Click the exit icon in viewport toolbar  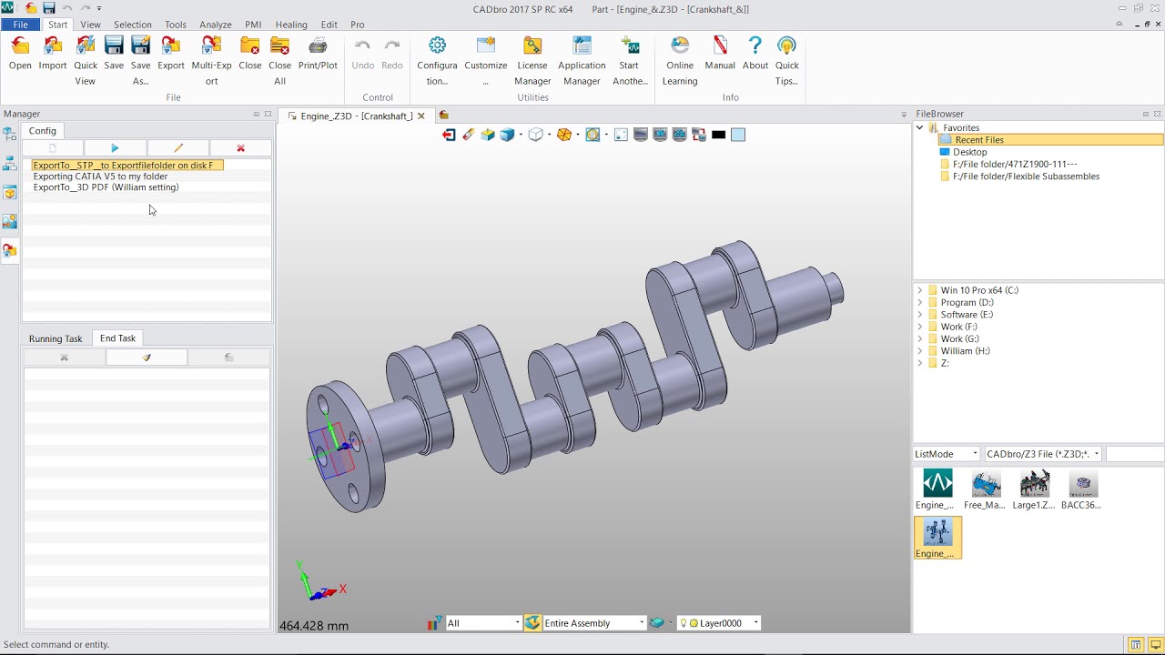(x=449, y=135)
